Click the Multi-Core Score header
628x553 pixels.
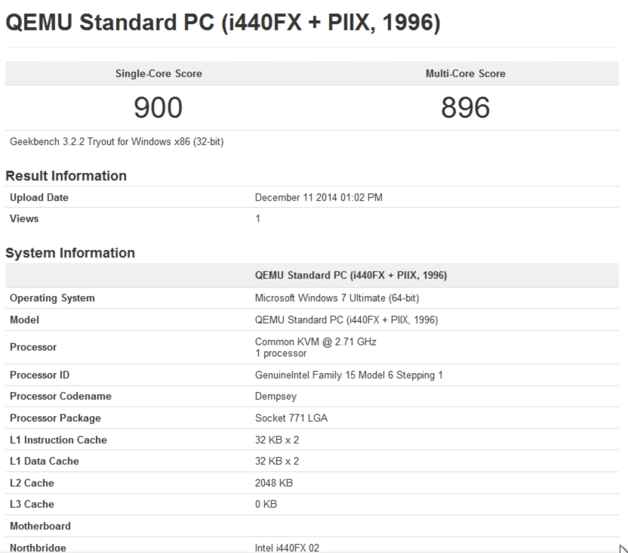click(x=466, y=73)
